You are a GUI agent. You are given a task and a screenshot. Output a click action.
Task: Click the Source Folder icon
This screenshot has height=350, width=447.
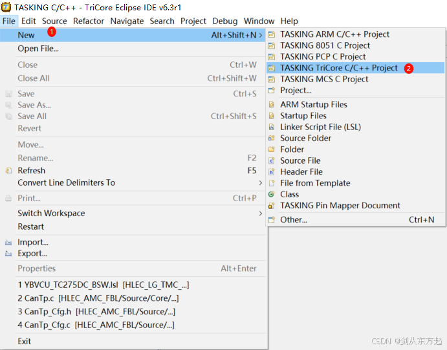point(272,138)
